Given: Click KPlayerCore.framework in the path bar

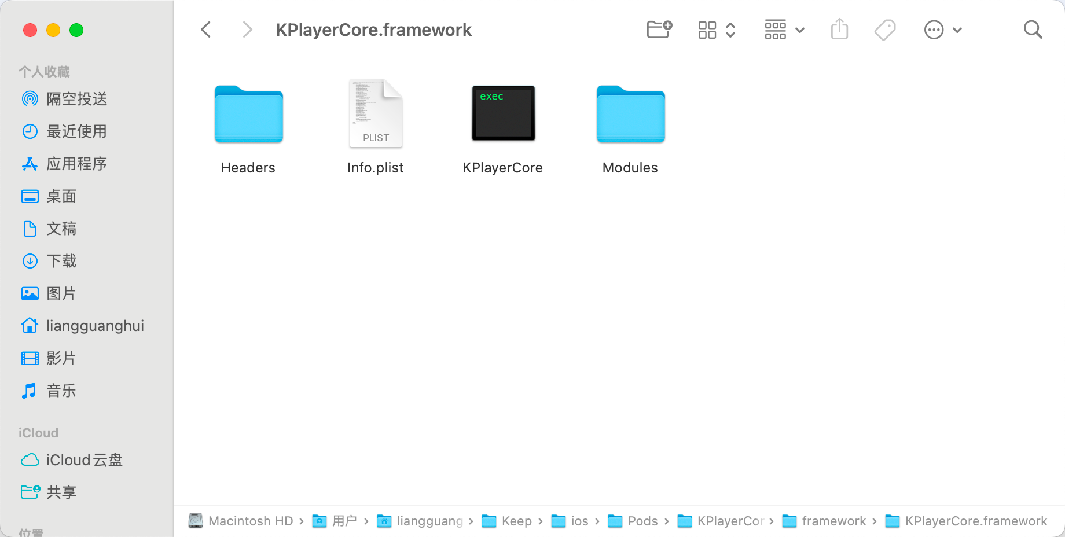Looking at the screenshot, I should (x=967, y=521).
